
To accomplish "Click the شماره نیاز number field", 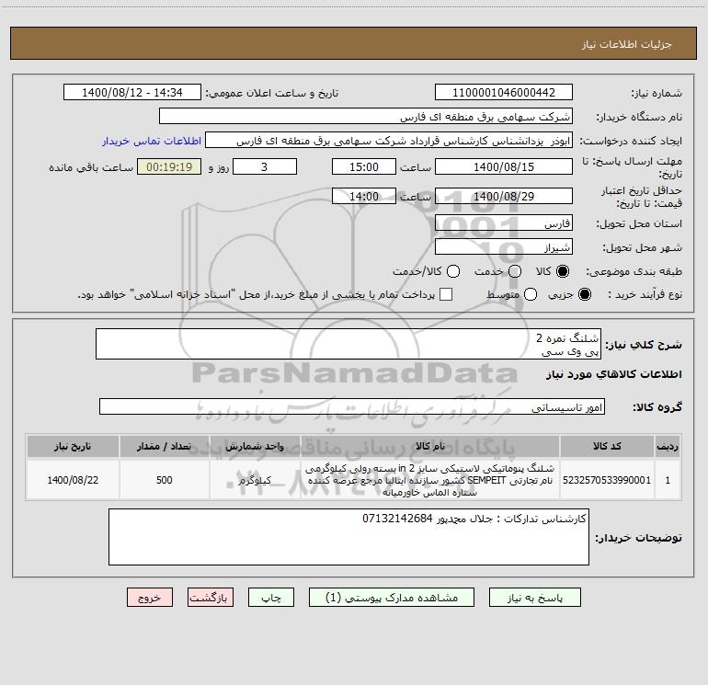I will pyautogui.click(x=504, y=92).
